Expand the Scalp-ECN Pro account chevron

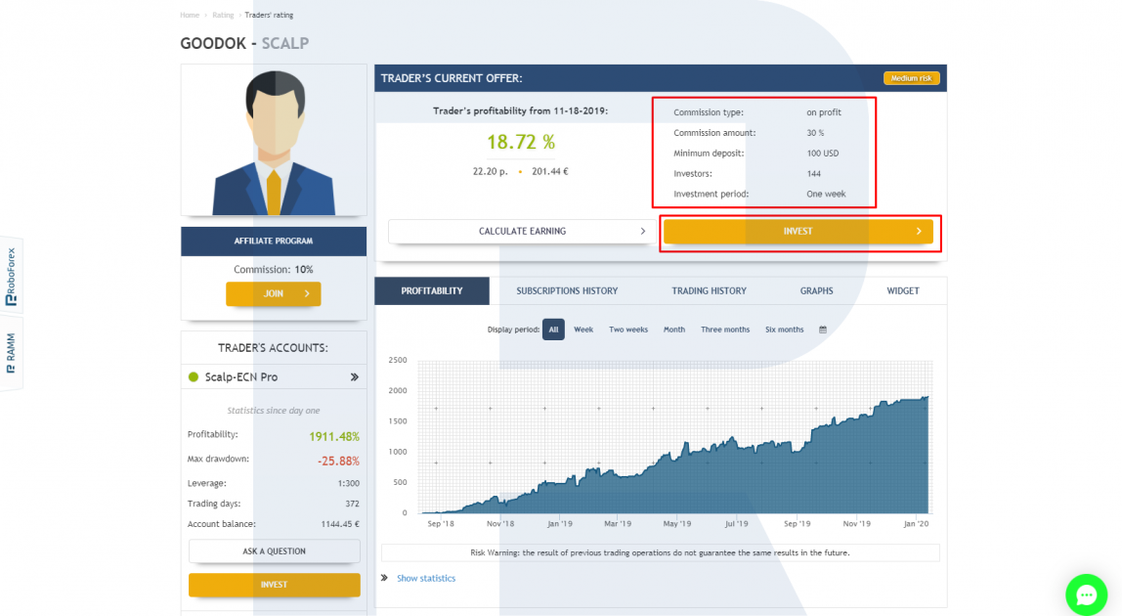[x=354, y=376]
